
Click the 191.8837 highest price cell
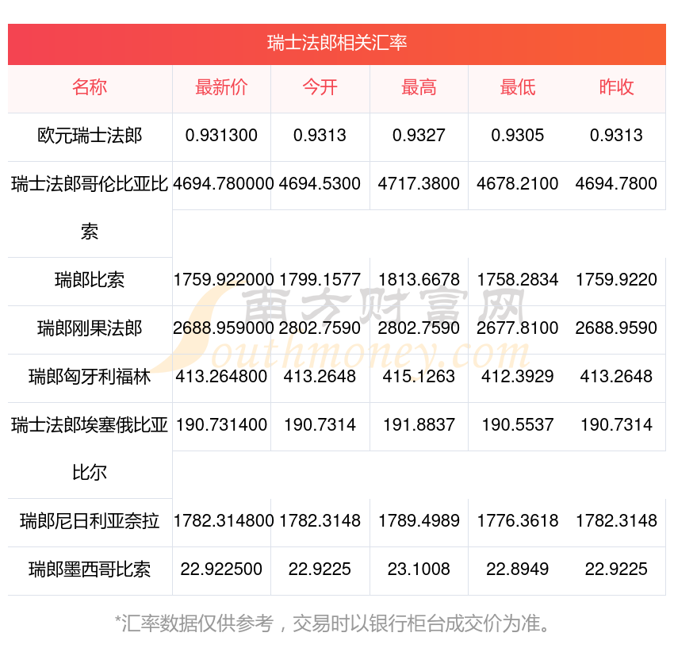coord(419,425)
